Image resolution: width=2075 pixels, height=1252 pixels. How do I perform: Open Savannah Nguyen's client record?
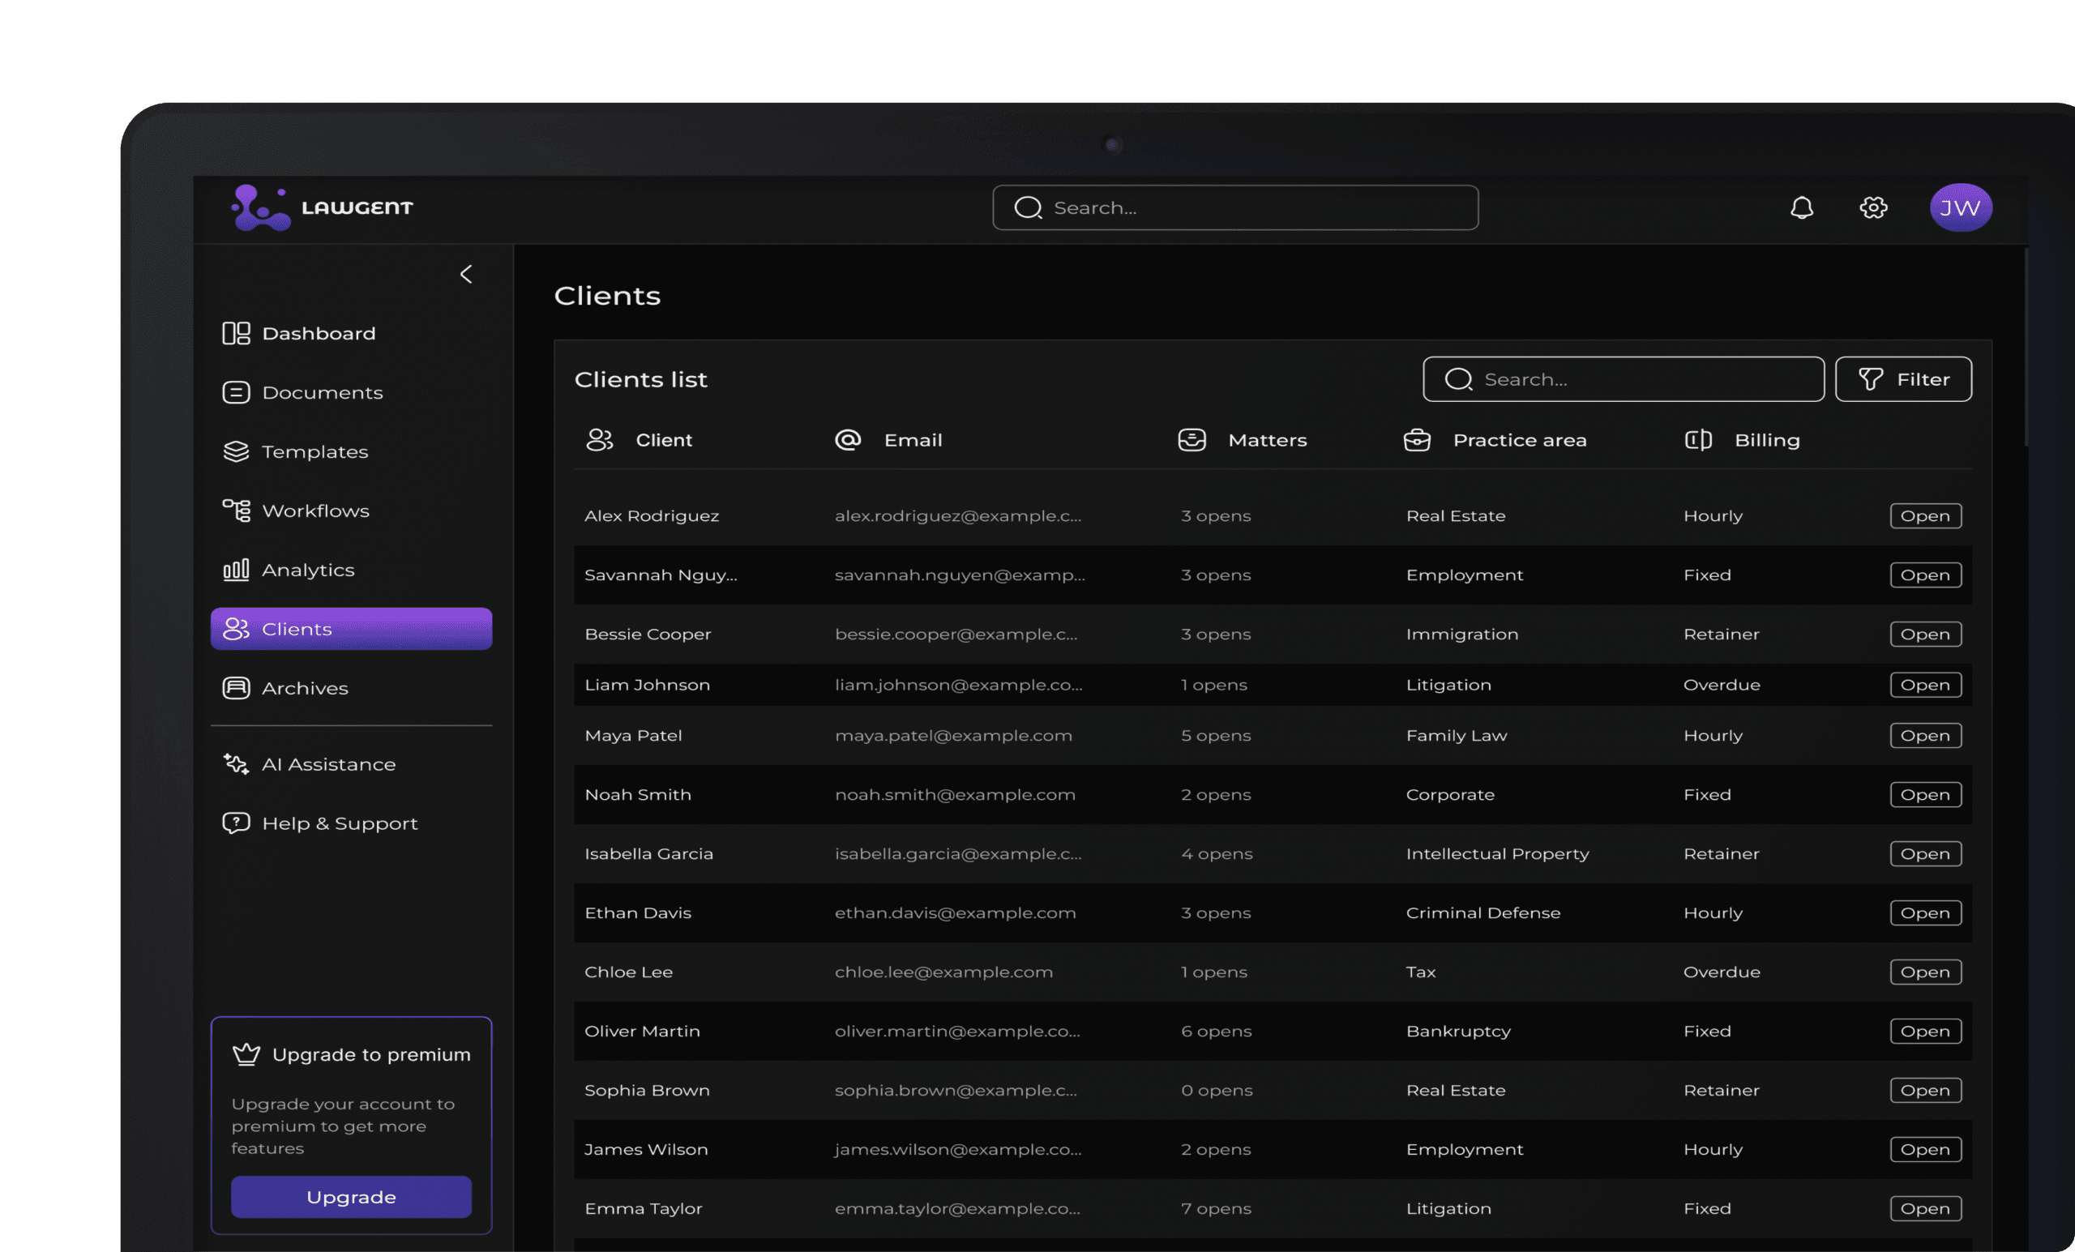point(1925,575)
